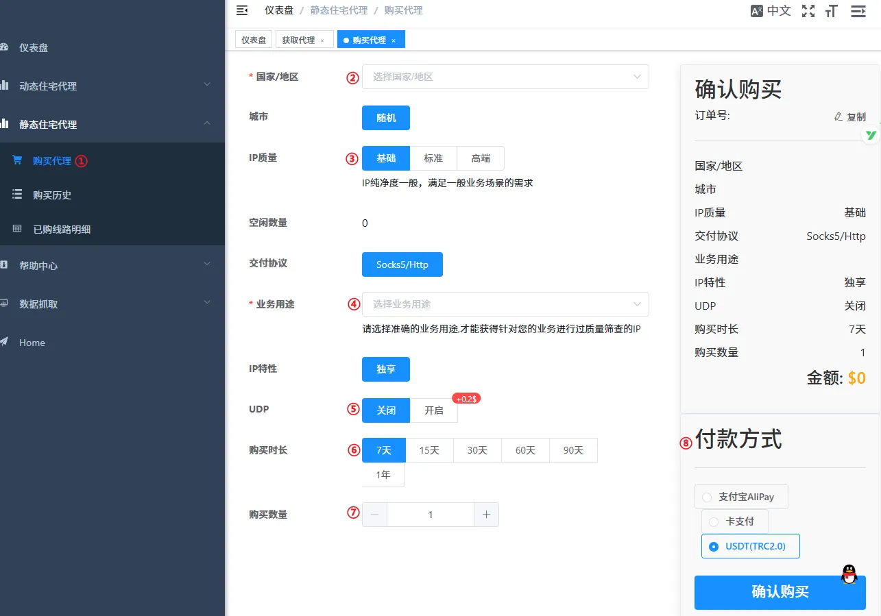Open the language translate icon in the header
Screen dimensions: 881x616
[x=758, y=10]
